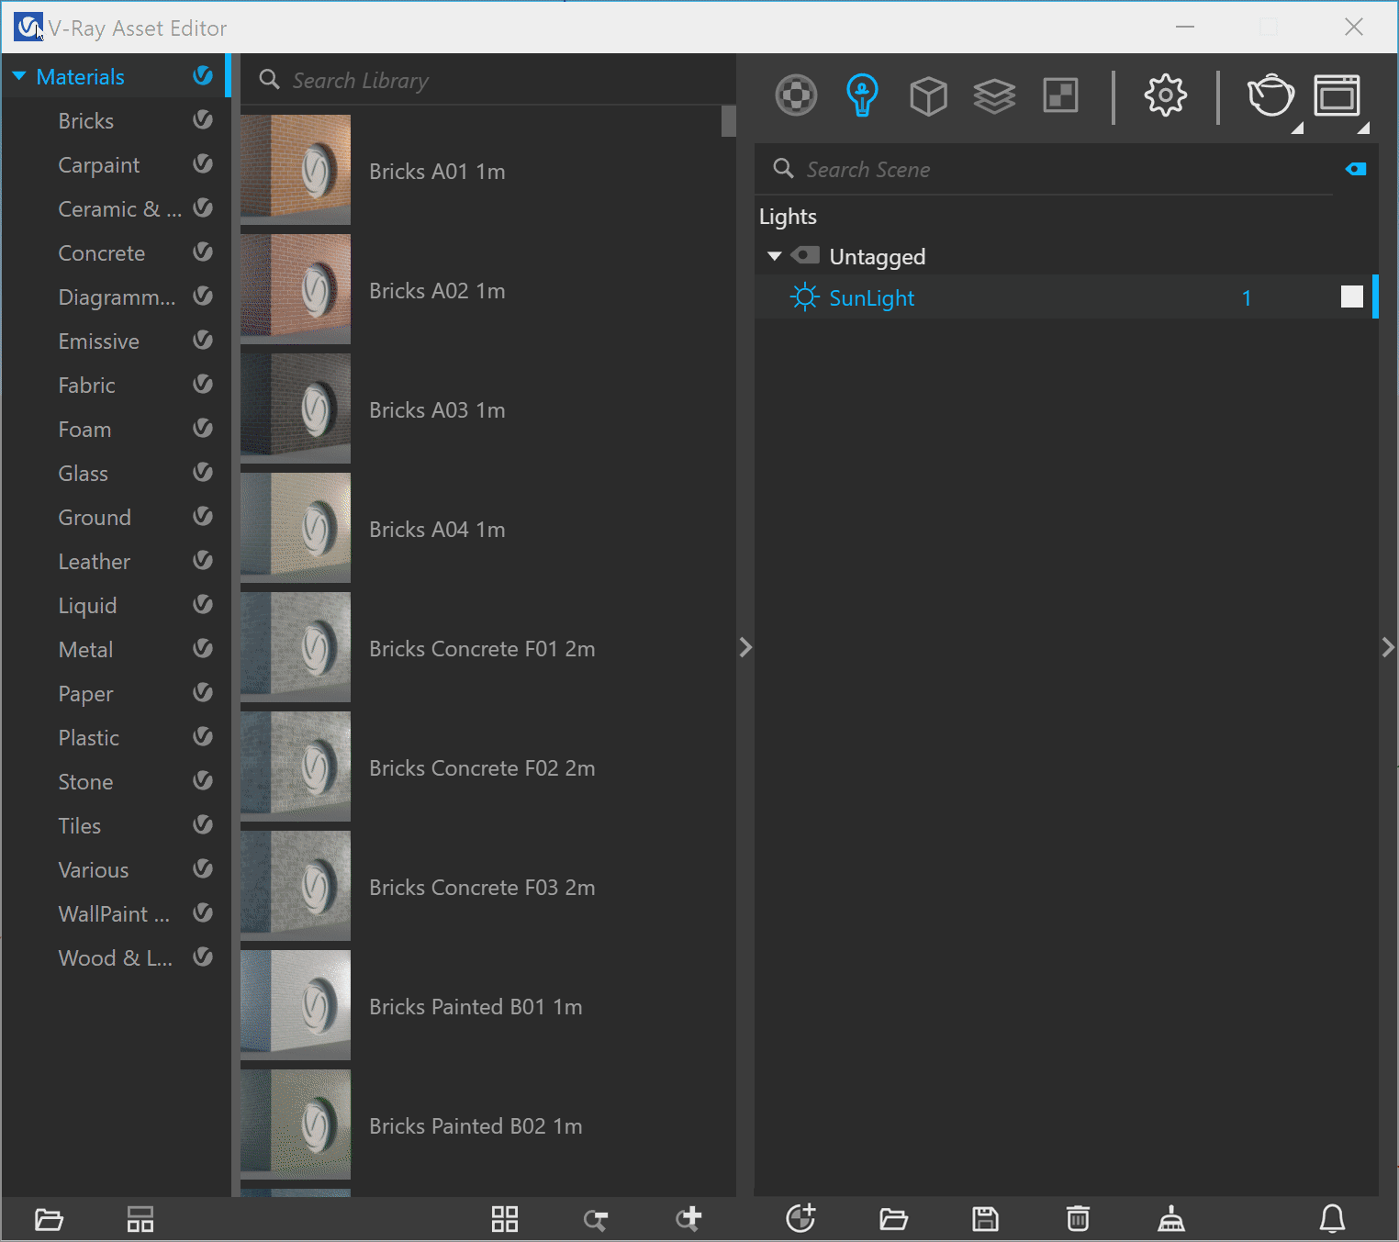Viewport: 1399px width, 1242px height.
Task: Select the Carpaint category
Action: [x=98, y=165]
